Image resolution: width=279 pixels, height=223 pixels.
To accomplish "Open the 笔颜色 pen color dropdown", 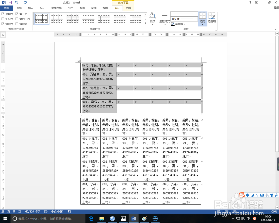I will [184, 24].
